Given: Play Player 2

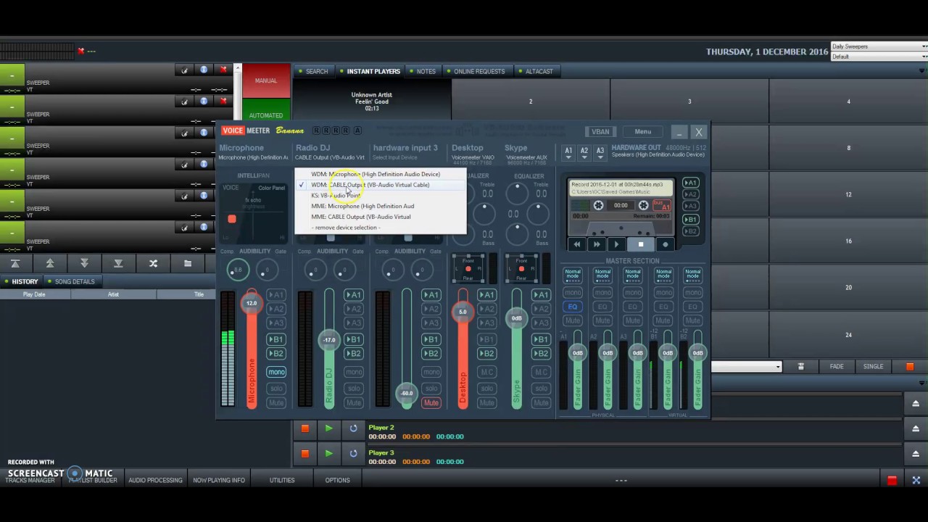Looking at the screenshot, I should coord(328,428).
